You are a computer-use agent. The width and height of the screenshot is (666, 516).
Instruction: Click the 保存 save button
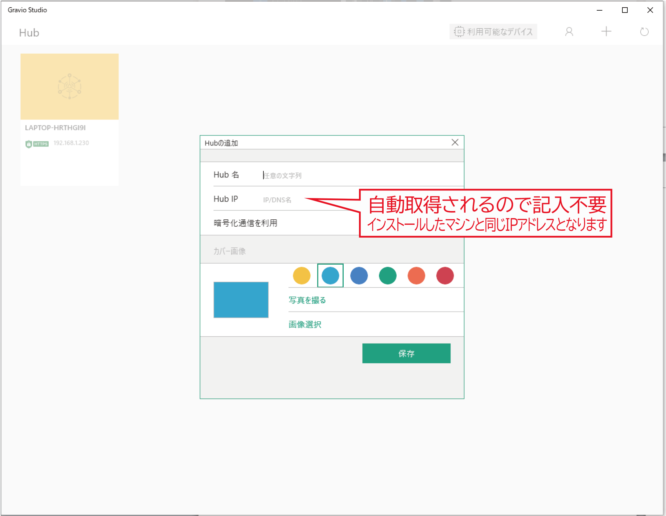click(x=406, y=354)
